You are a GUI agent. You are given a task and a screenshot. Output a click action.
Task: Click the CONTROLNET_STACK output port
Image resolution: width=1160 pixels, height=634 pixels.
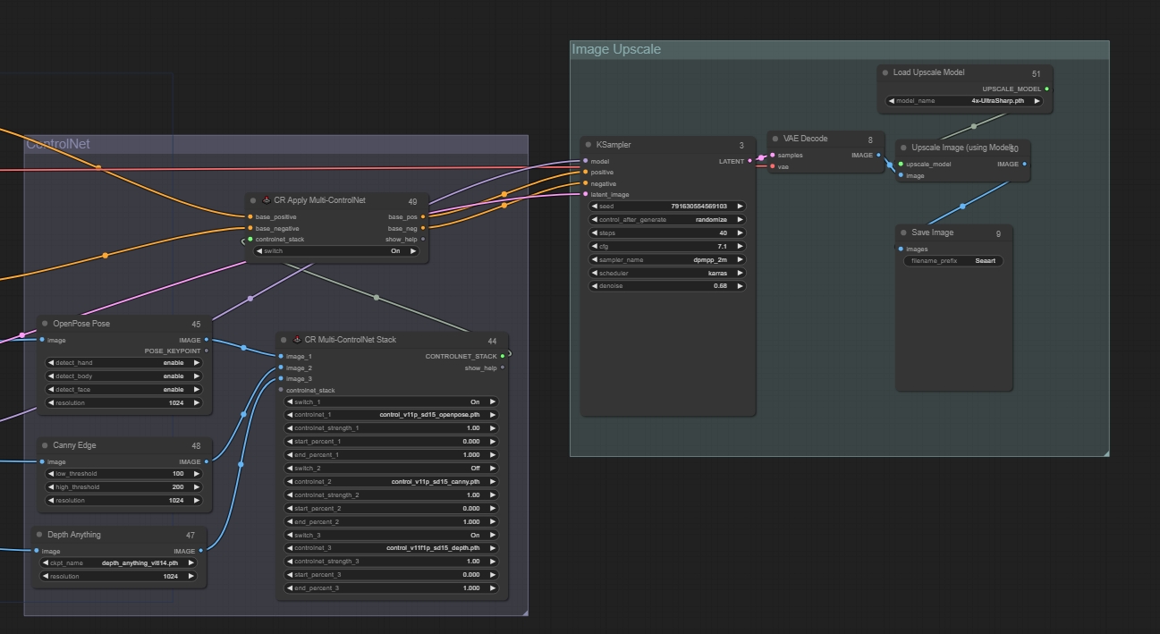click(x=503, y=356)
